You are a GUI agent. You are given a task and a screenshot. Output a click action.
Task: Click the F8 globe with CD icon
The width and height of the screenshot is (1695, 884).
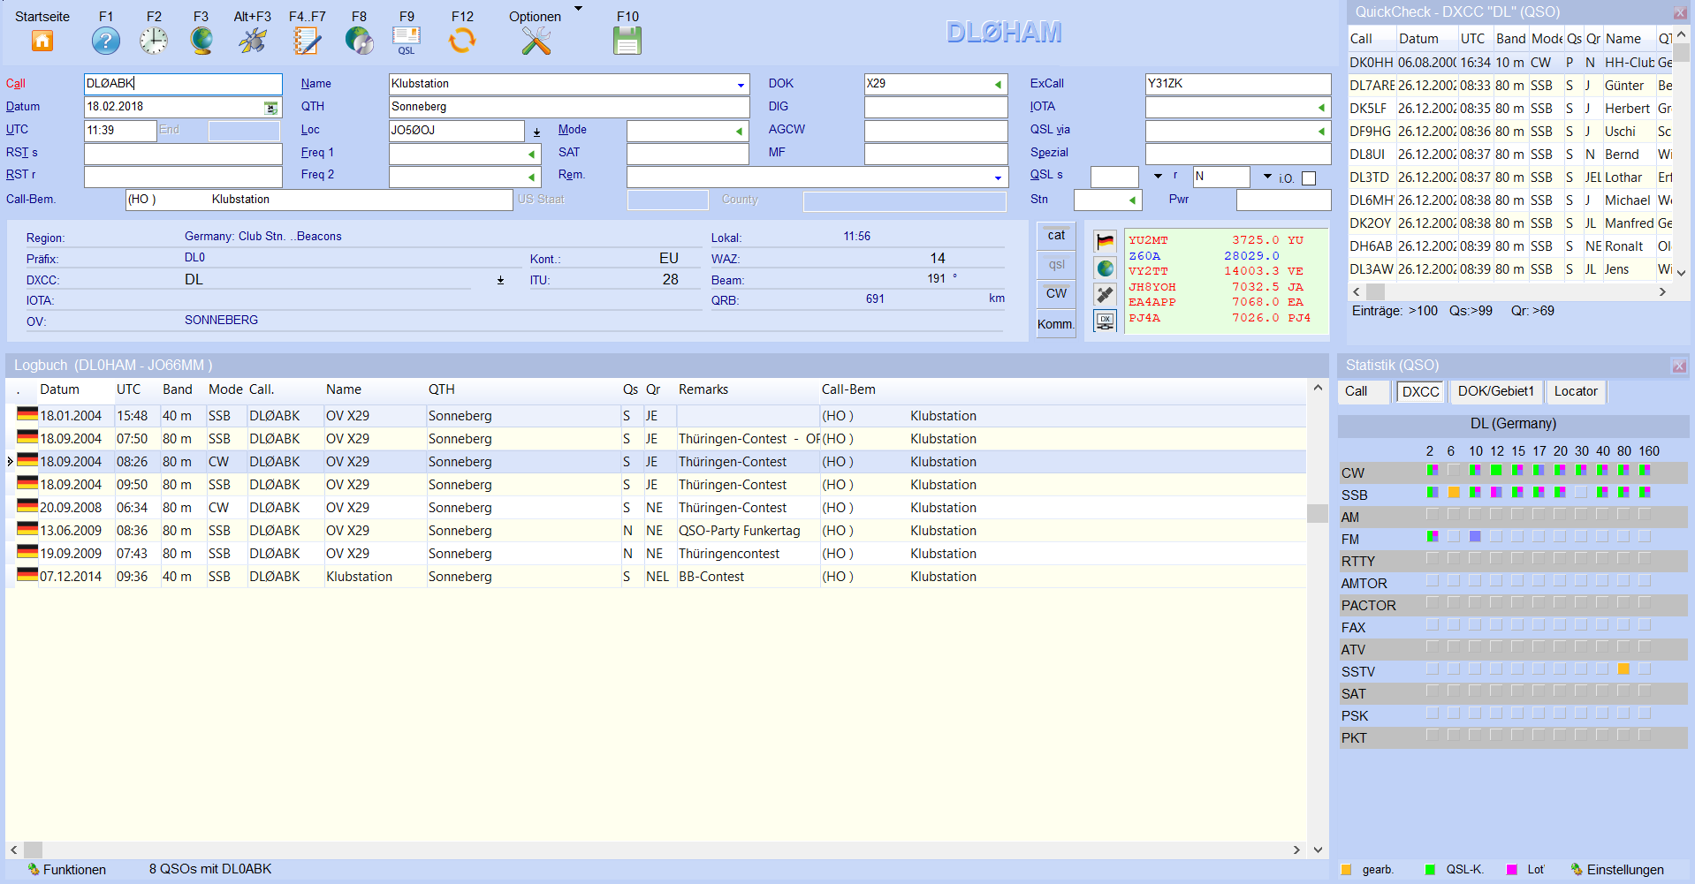pos(359,41)
